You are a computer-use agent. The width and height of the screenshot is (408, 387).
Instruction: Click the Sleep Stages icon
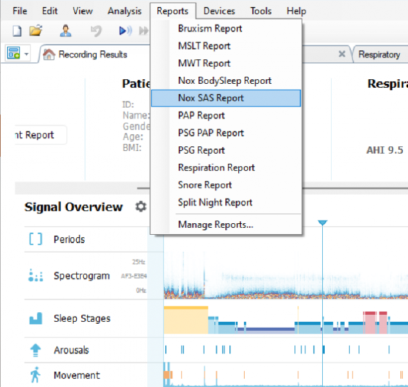pos(36,319)
